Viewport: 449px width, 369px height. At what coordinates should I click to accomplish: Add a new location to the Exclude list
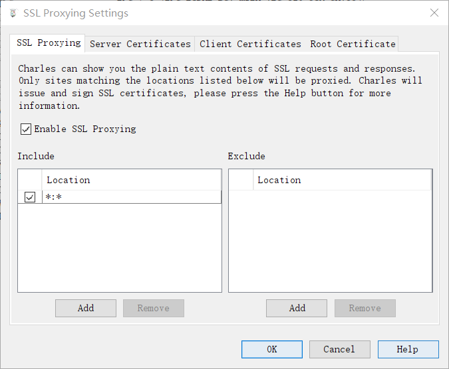coord(297,308)
